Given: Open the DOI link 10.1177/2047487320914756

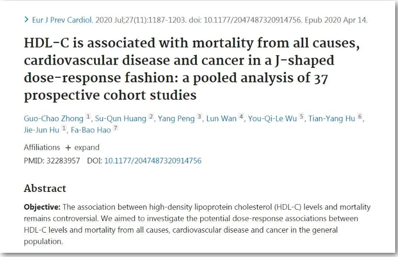Looking at the screenshot, I should point(153,161).
